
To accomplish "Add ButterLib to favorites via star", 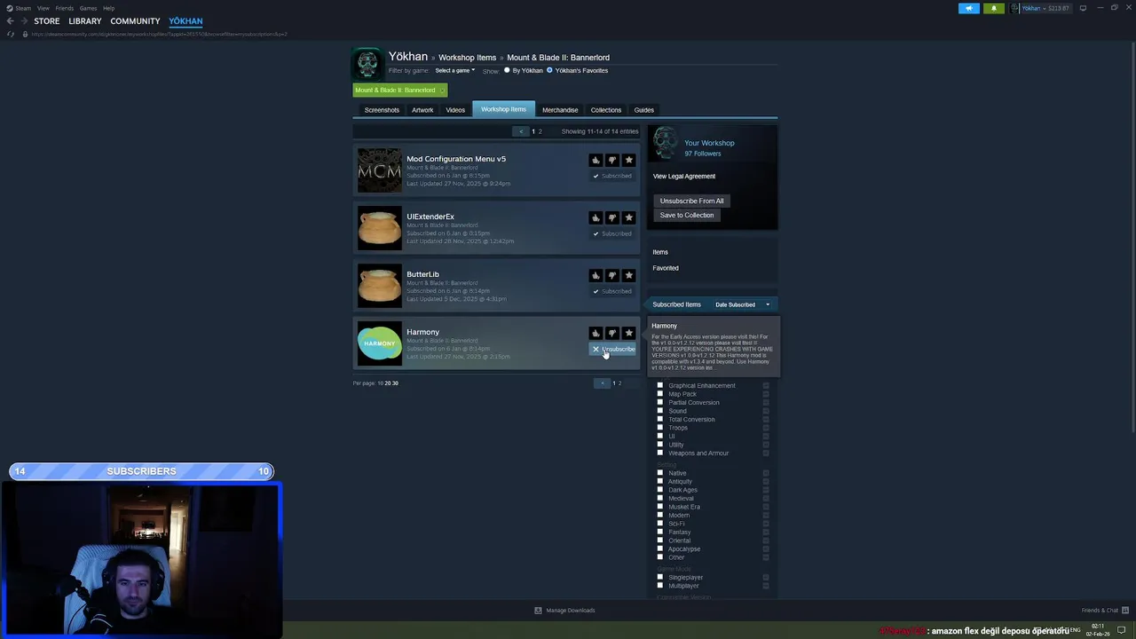I will [629, 275].
